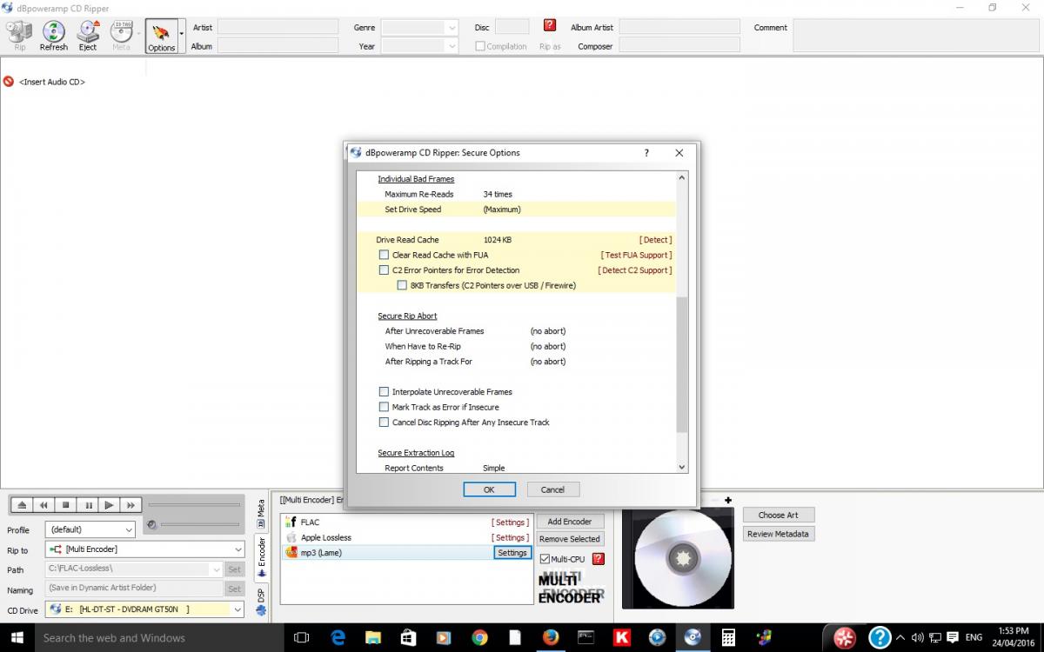The height and width of the screenshot is (652, 1044).
Task: Eject the CD using the Eject icon
Action: [88, 35]
